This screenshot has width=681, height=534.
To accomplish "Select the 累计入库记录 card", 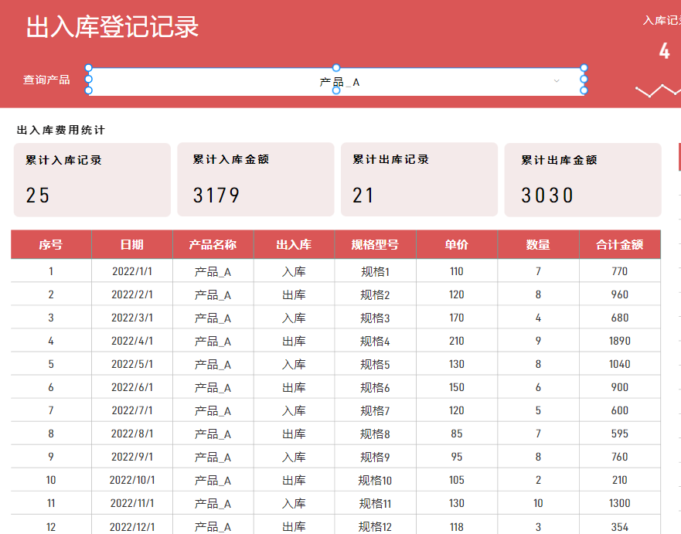I will coord(92,179).
